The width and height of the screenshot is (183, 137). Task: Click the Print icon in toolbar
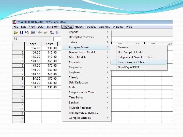(27, 32)
